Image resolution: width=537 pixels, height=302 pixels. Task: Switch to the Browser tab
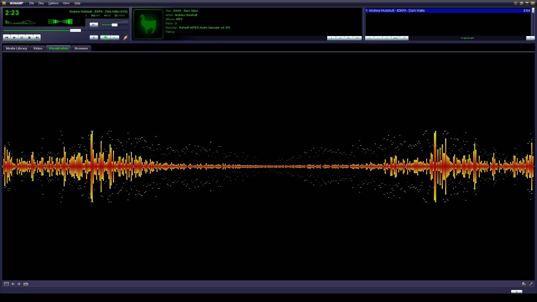(x=81, y=48)
